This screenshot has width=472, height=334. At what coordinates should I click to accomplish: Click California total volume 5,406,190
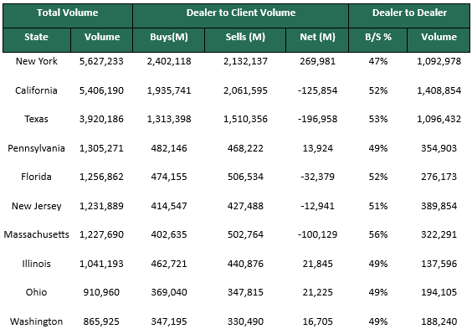coord(101,90)
